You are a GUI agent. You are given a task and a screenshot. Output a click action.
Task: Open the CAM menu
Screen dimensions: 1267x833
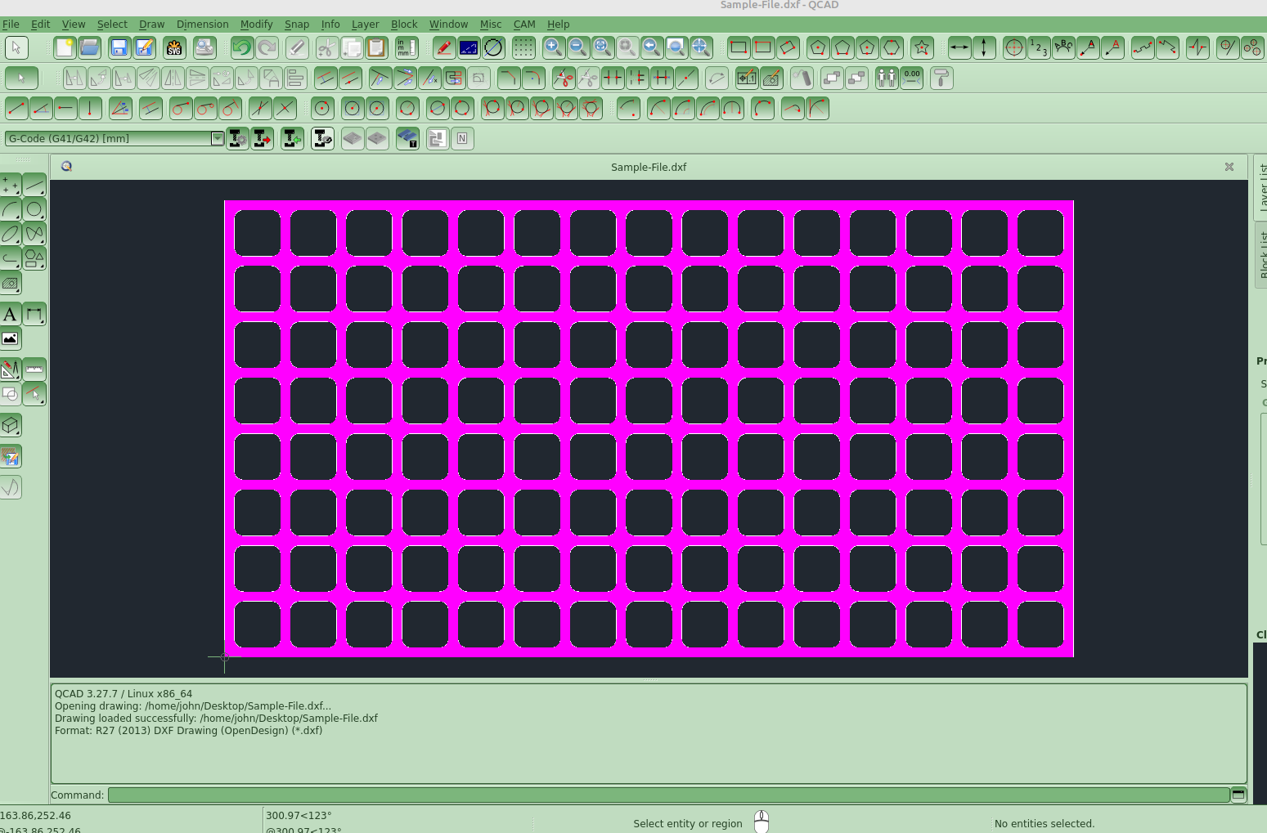click(523, 25)
